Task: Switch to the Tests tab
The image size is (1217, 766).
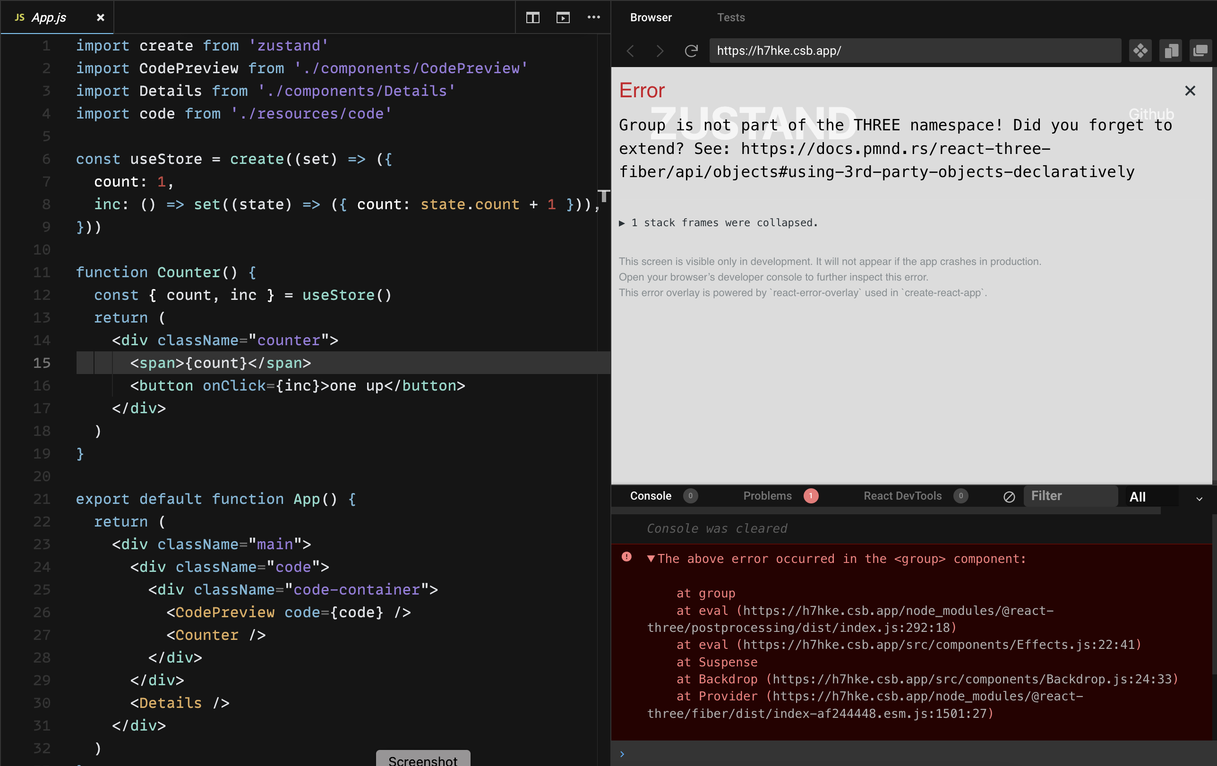Action: pyautogui.click(x=731, y=17)
